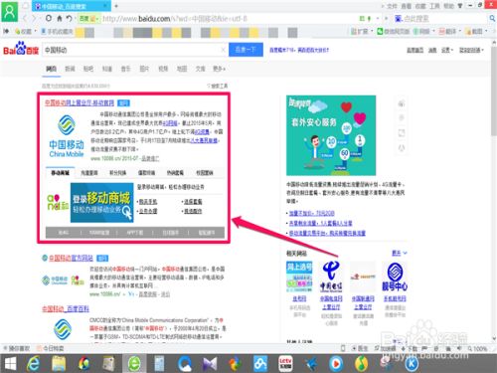Click the magnifier icon in browser search box
This screenshot has height=373, width=497.
tap(492, 19)
